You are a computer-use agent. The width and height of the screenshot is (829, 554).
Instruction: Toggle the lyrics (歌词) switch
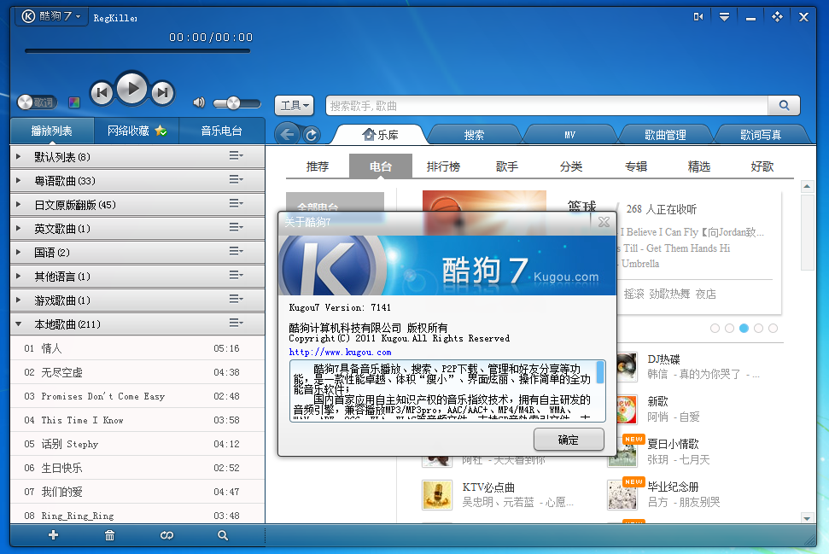36,102
